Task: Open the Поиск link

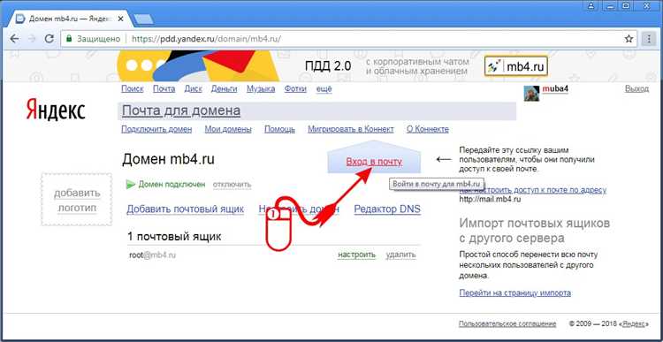Action: coord(133,89)
